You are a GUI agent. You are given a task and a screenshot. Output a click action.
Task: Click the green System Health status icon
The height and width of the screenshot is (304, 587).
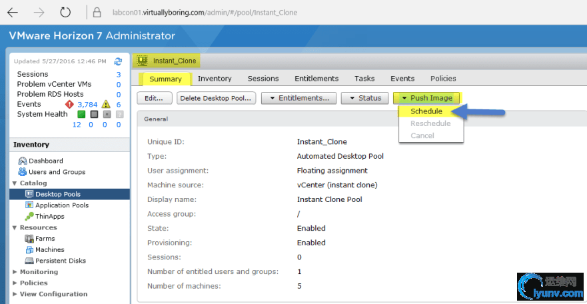pos(81,114)
